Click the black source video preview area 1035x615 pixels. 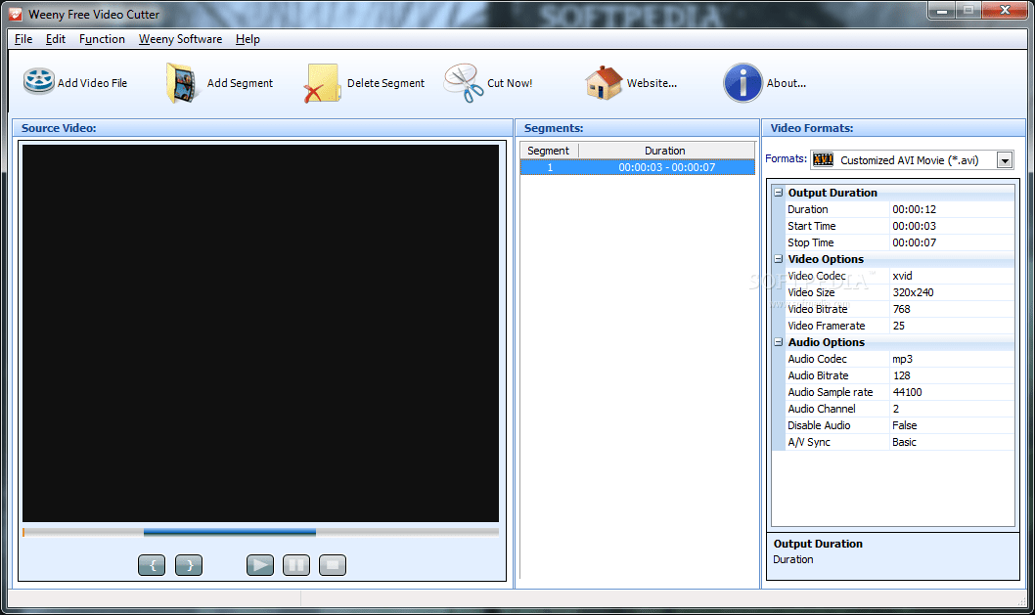tap(261, 333)
